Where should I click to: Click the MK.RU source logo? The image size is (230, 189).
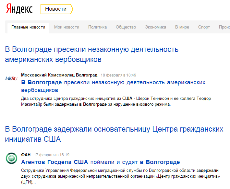(11, 78)
